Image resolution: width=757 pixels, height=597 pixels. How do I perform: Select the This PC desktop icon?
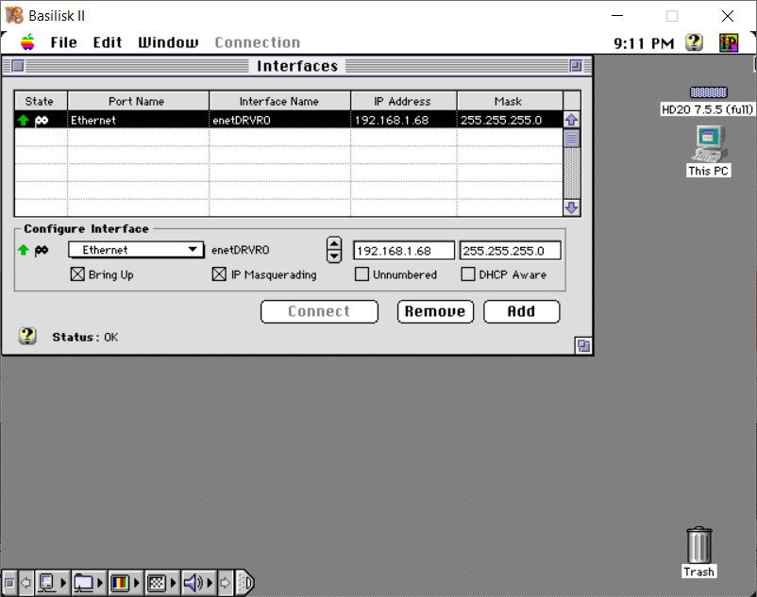click(x=708, y=143)
